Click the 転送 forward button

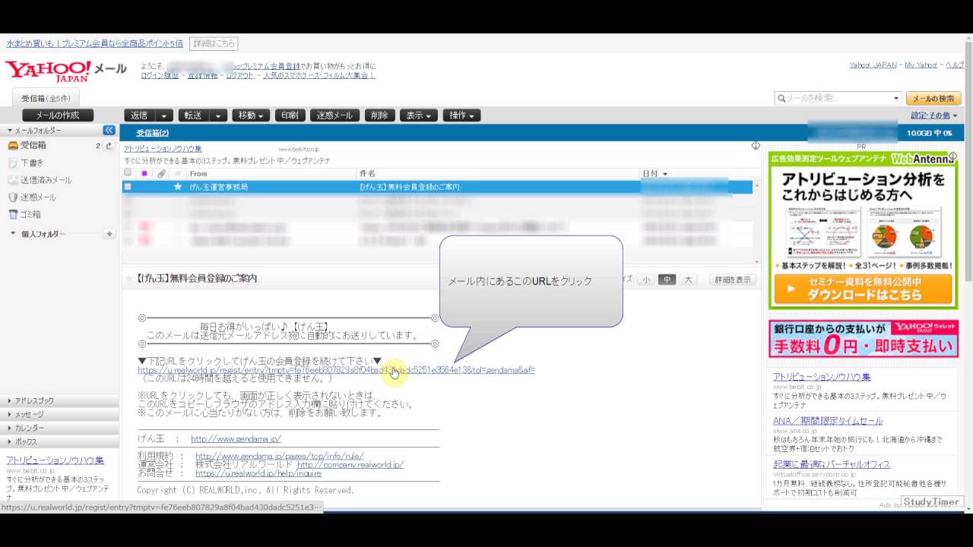click(x=194, y=115)
